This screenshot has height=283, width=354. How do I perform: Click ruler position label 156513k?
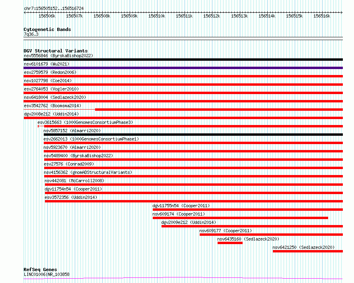click(239, 16)
